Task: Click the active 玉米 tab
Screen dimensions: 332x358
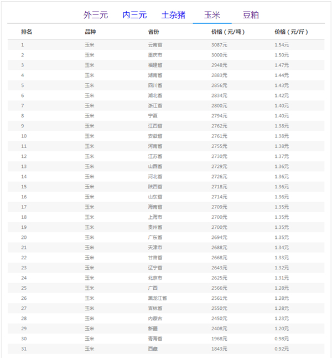Action: pyautogui.click(x=212, y=15)
